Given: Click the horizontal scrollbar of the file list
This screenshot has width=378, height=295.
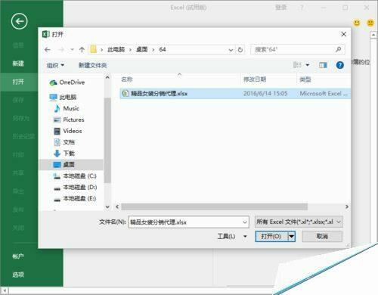Looking at the screenshot, I should 214,206.
